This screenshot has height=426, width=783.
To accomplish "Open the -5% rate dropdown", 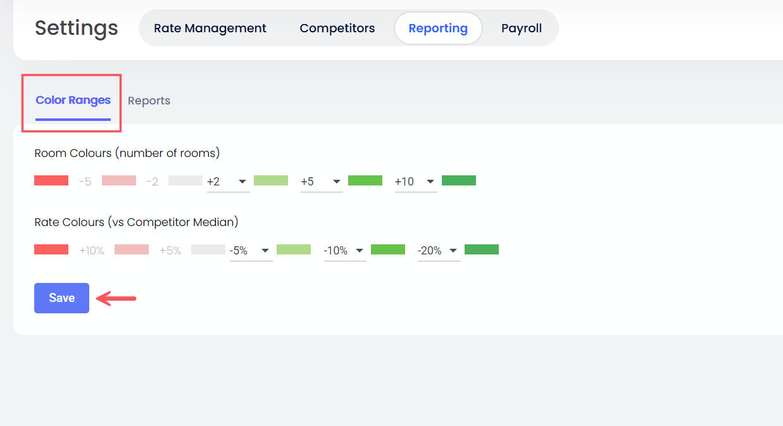I will click(251, 251).
